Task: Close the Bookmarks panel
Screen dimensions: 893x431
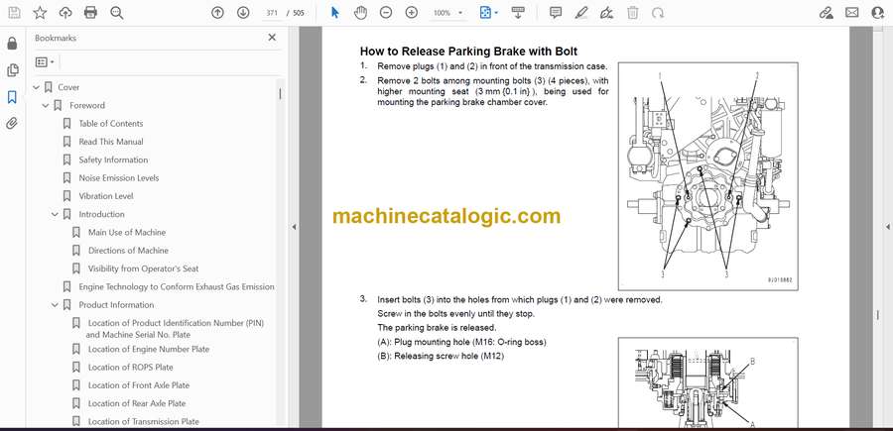Action: coord(272,38)
